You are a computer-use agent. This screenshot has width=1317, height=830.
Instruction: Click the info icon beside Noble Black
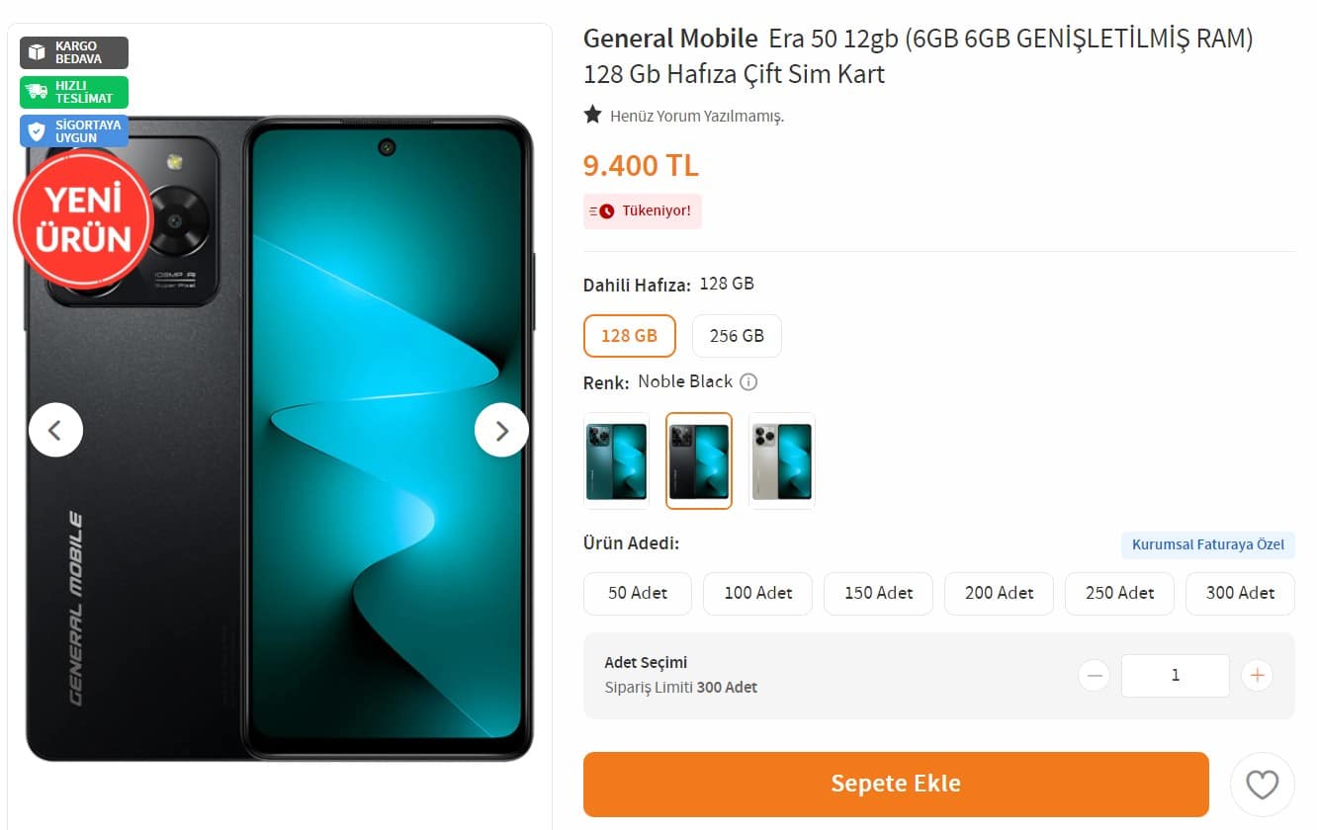click(x=748, y=382)
